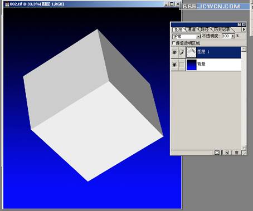The height and width of the screenshot is (211, 253).
Task: Switch to the 通道 tab
Action: tap(192, 30)
